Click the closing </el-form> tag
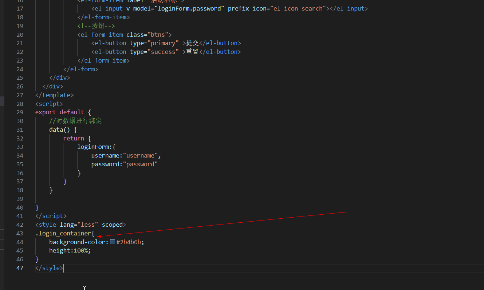Viewport: 484px width, 290px height. point(81,69)
